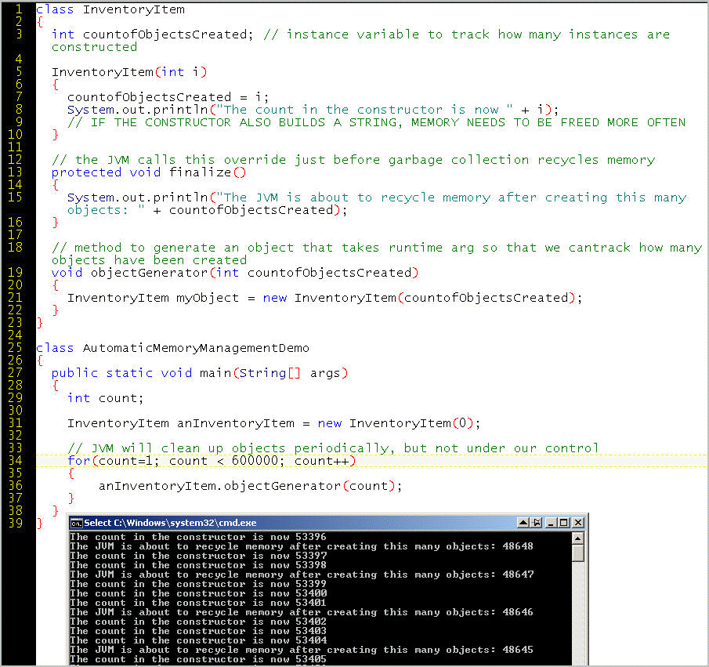Click the cmd vertical scrollbar thumb

[578, 553]
